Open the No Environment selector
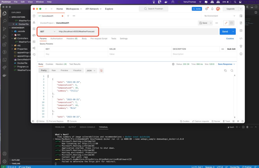Screen dimensions: 259x168 pos(220,16)
